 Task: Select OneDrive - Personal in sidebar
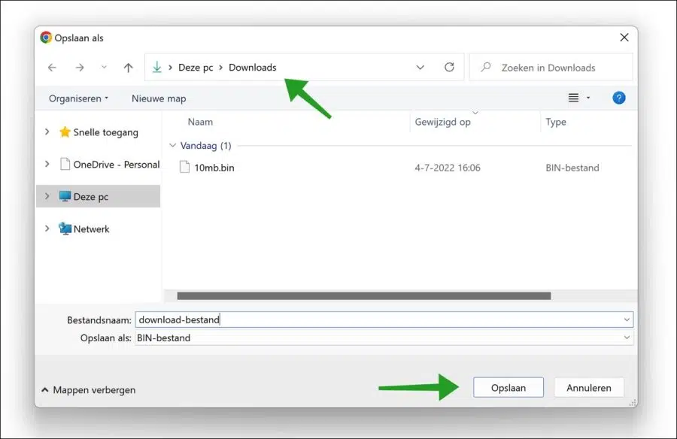[117, 165]
